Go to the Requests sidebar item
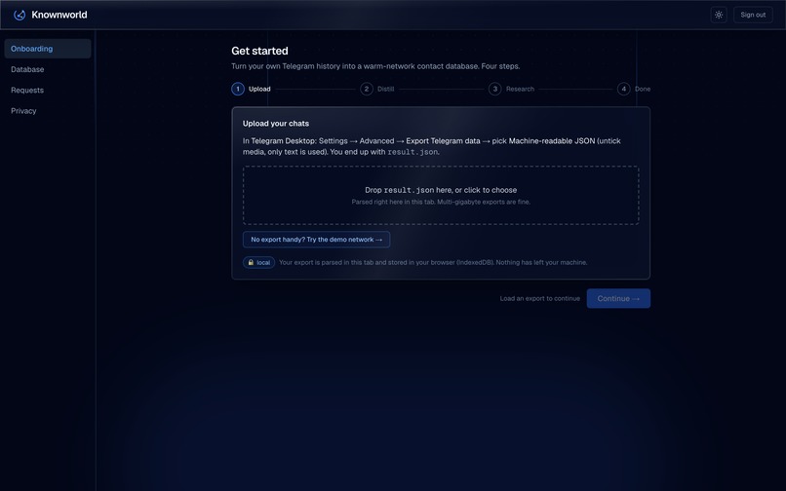This screenshot has width=786, height=491. coord(48,91)
